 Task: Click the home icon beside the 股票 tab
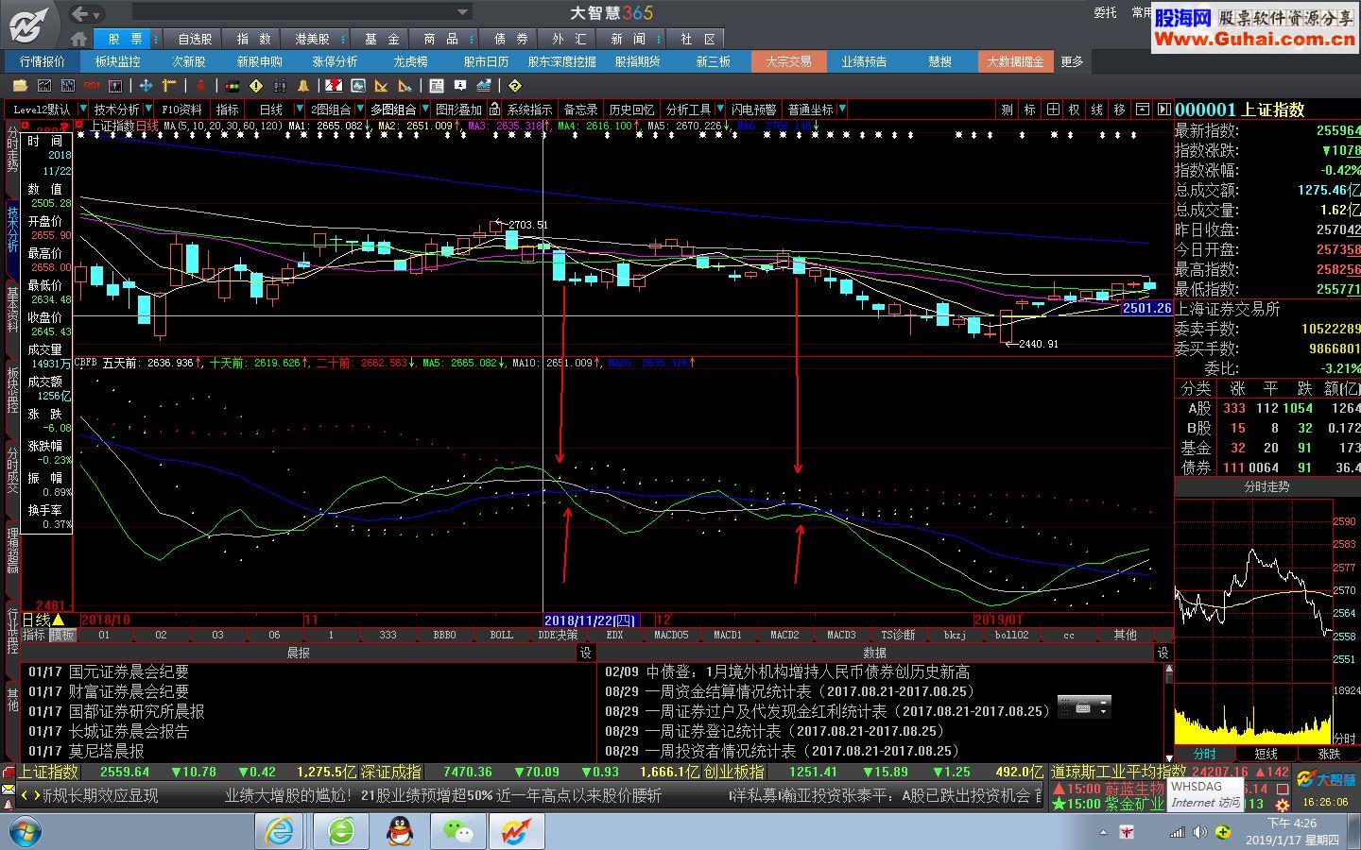(x=79, y=39)
